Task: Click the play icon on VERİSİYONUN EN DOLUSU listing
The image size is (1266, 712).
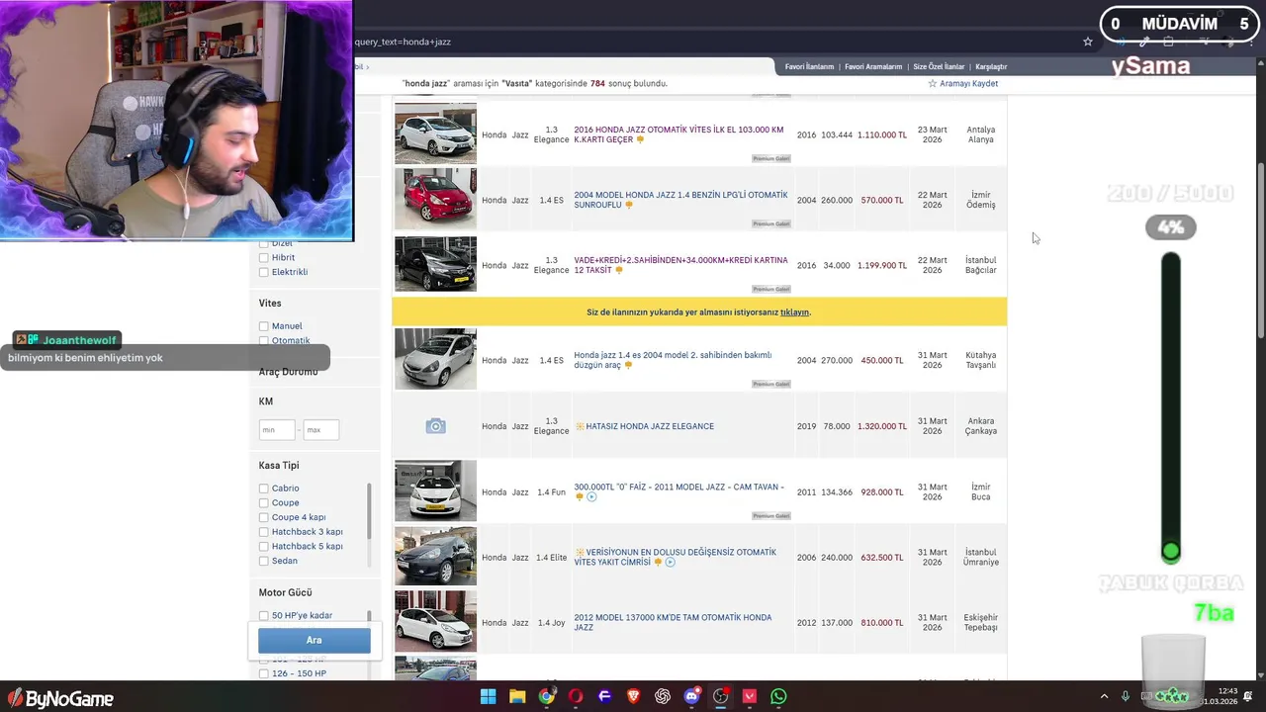Action: tap(670, 562)
